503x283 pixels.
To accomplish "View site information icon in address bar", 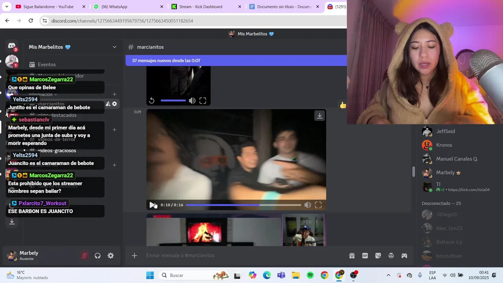I will [x=45, y=21].
